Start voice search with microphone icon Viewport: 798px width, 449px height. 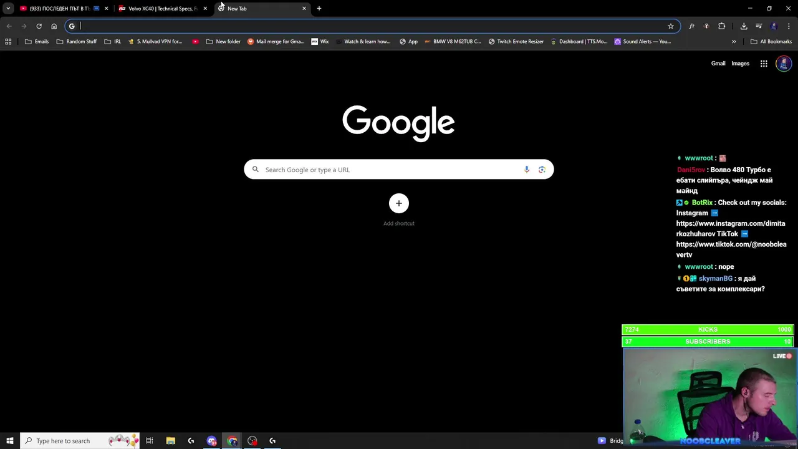click(x=527, y=170)
